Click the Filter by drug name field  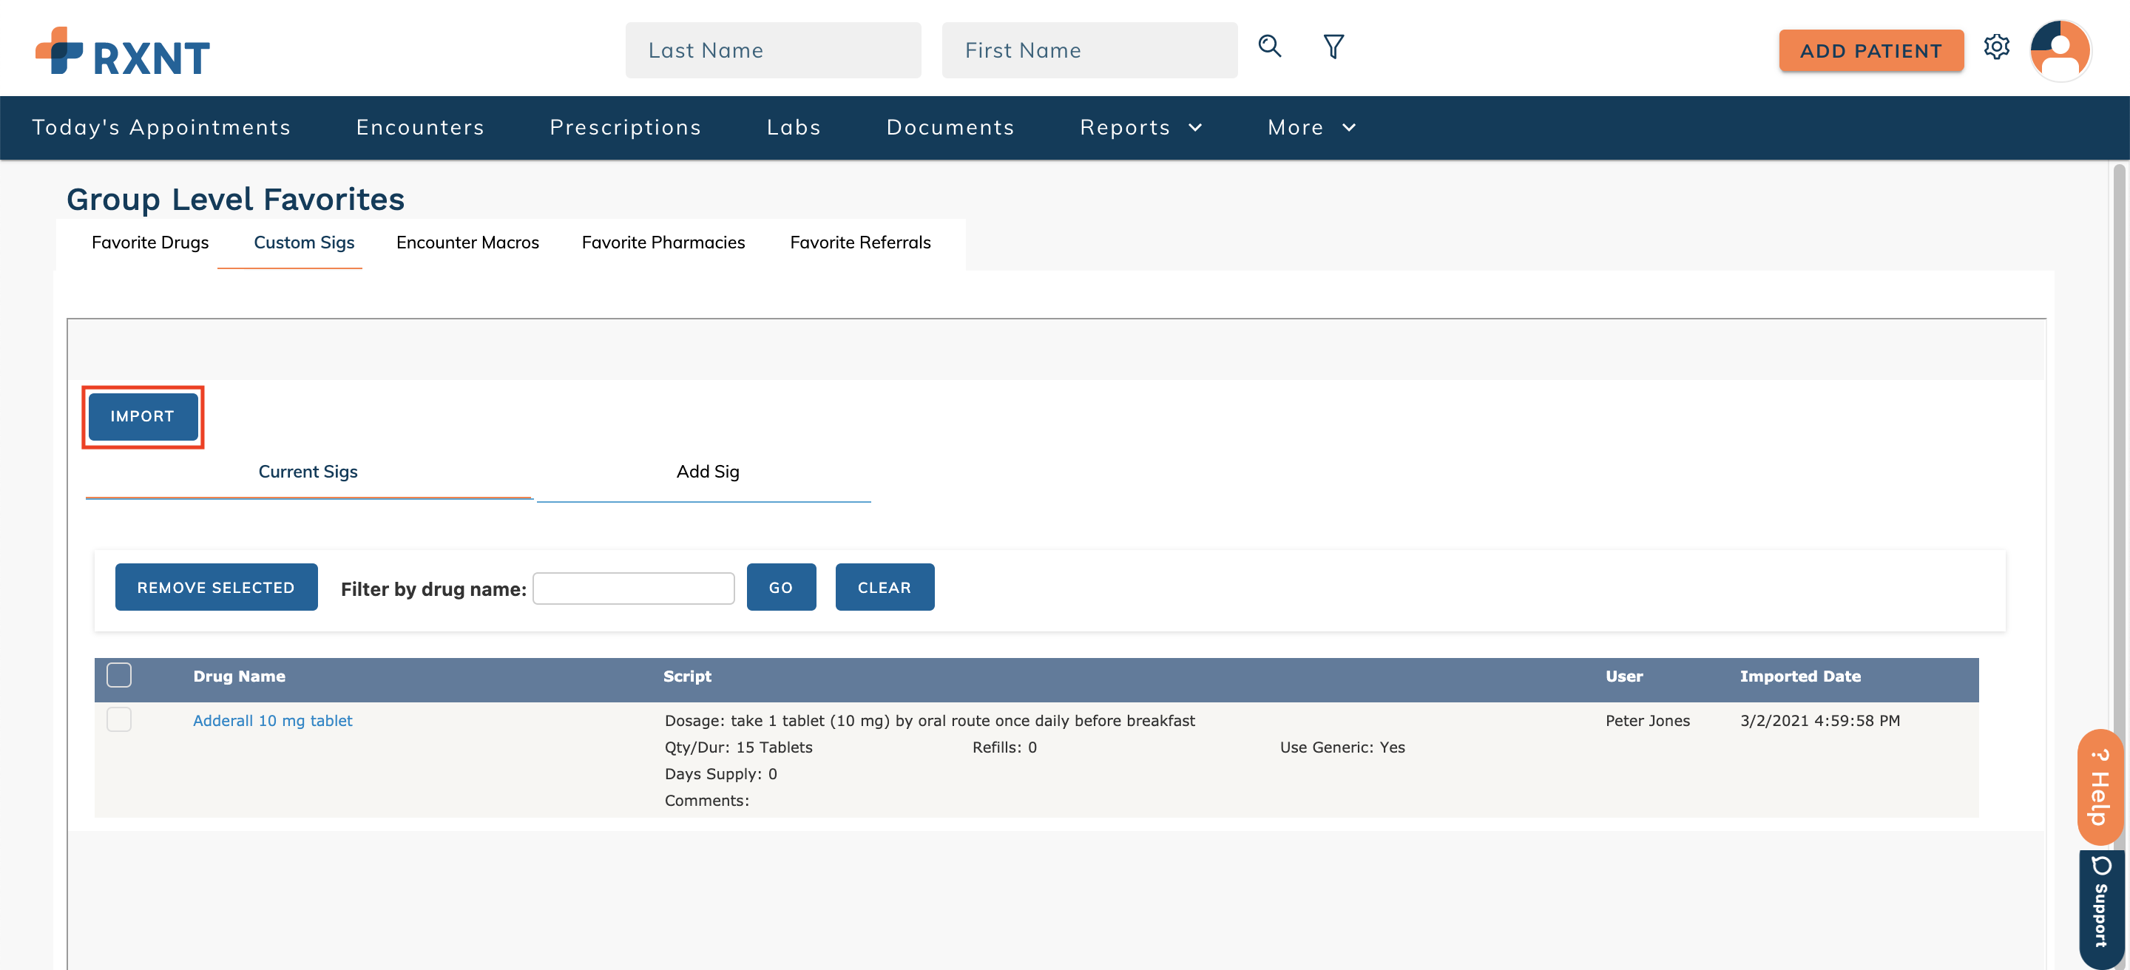point(633,589)
